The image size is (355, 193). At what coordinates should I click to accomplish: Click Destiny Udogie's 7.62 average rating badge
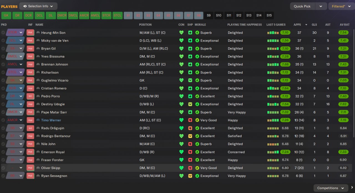pos(343,104)
